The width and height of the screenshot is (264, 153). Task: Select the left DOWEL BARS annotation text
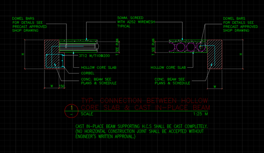coord(30,25)
